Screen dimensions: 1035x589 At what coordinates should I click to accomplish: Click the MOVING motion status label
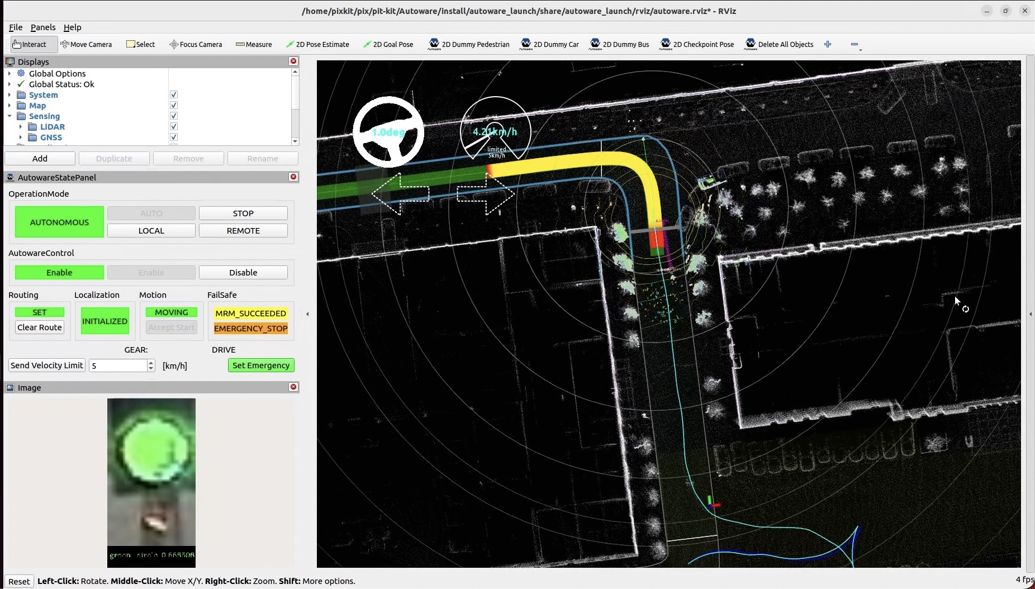tap(171, 312)
